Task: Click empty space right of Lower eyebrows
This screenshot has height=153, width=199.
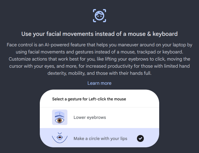Action: [131, 117]
